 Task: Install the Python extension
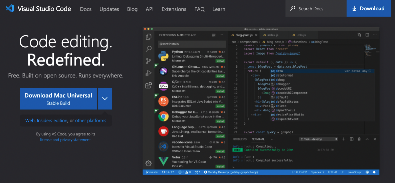pos(220,61)
